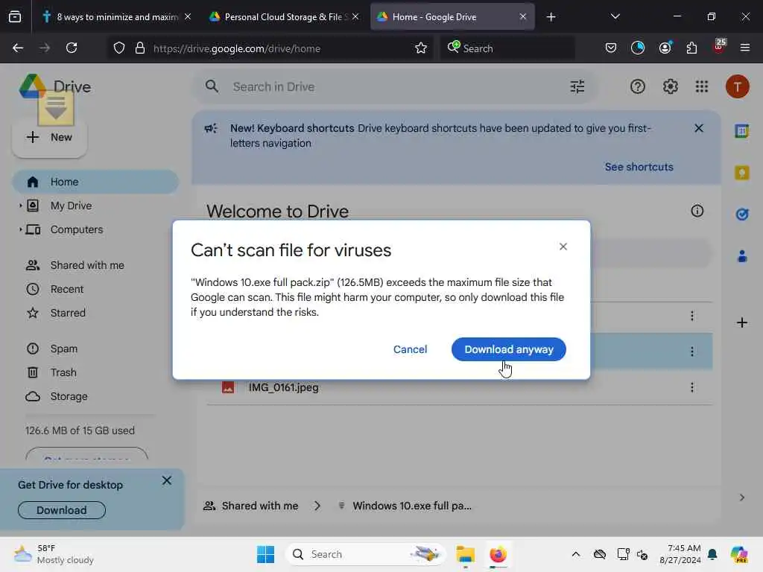
Task: Open Storage in sidebar
Action: [x=69, y=396]
